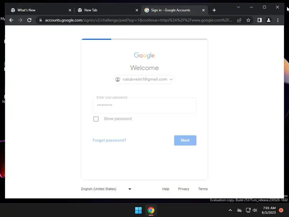Switch to the What's New tab
Screen dimensions: 289x217
tap(41, 10)
